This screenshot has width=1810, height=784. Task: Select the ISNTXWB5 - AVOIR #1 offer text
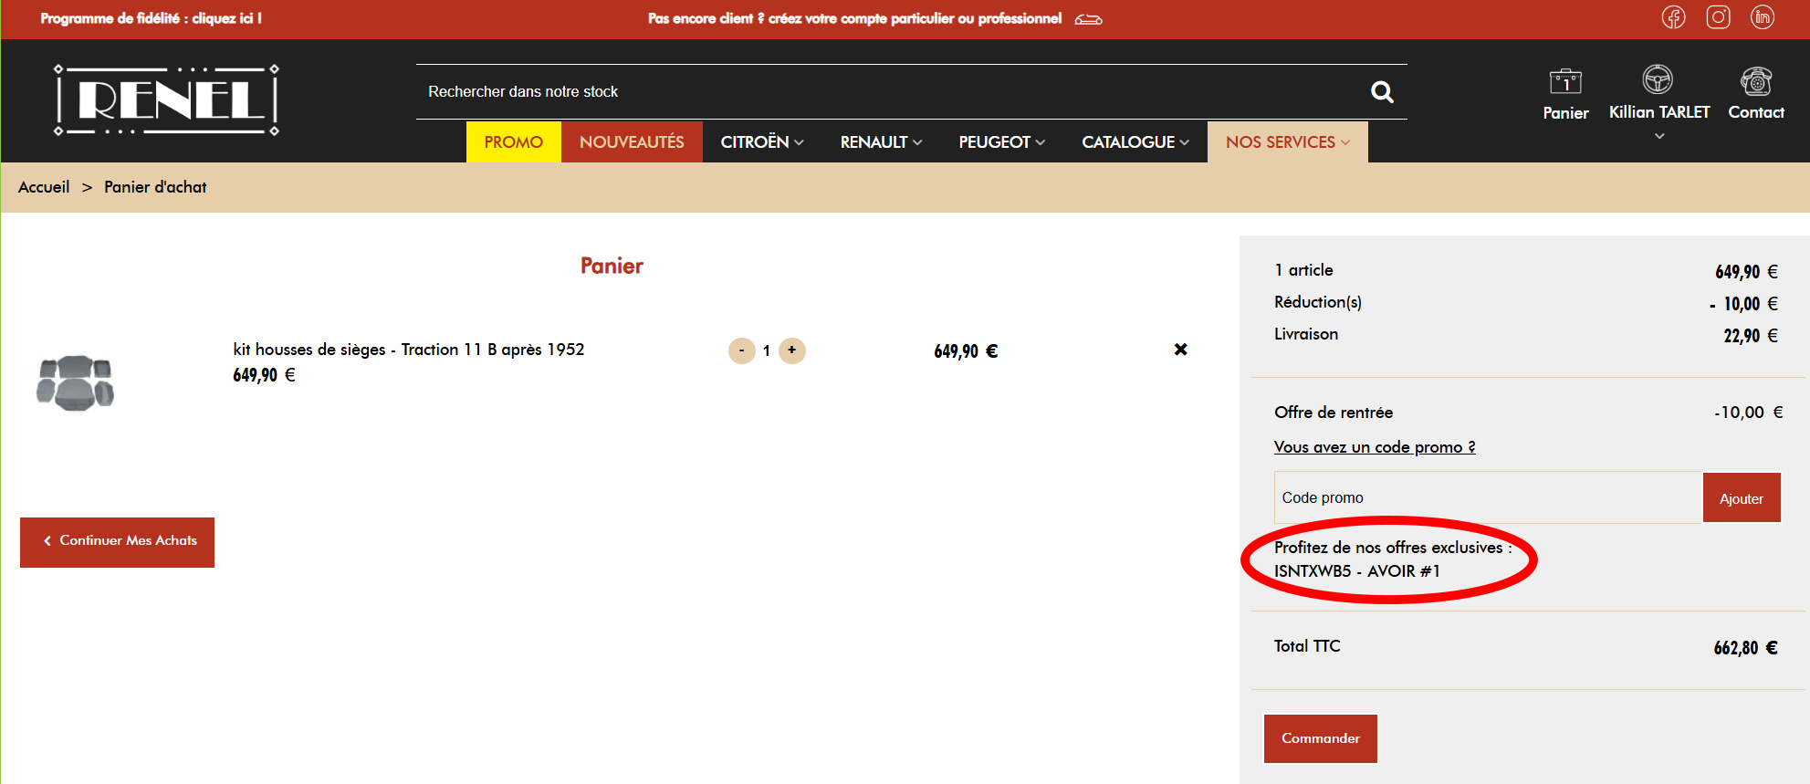click(x=1357, y=571)
